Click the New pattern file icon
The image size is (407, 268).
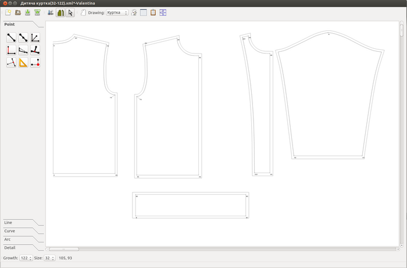pyautogui.click(x=8, y=12)
